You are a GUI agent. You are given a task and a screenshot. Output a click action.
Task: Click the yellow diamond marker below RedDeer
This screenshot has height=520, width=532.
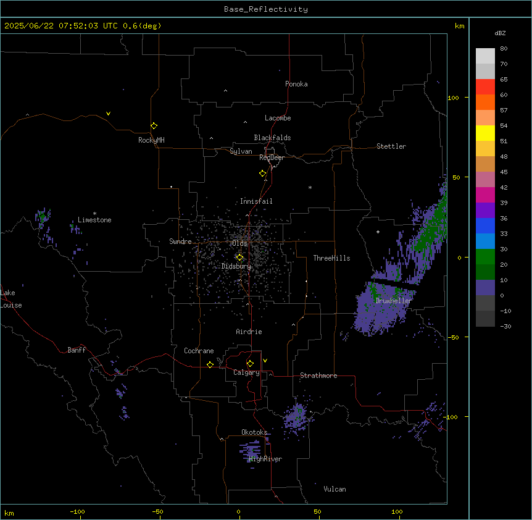click(x=263, y=174)
